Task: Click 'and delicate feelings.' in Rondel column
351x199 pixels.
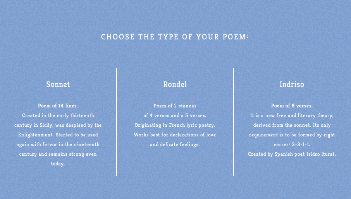Action: coord(175,145)
